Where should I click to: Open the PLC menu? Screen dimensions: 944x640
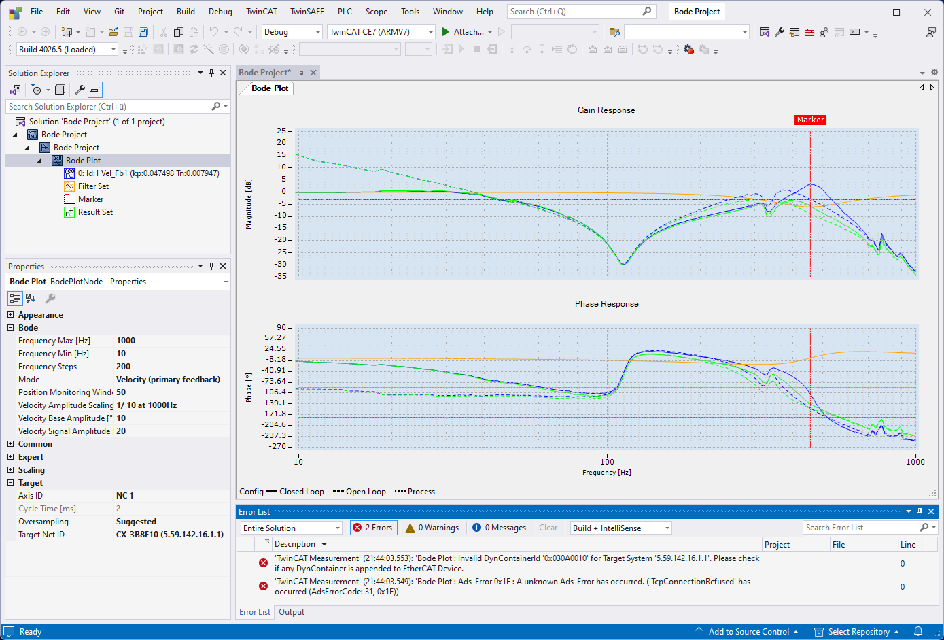[345, 12]
